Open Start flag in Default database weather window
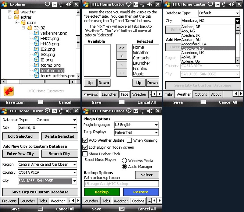244x212 pixels. coord(167,4)
